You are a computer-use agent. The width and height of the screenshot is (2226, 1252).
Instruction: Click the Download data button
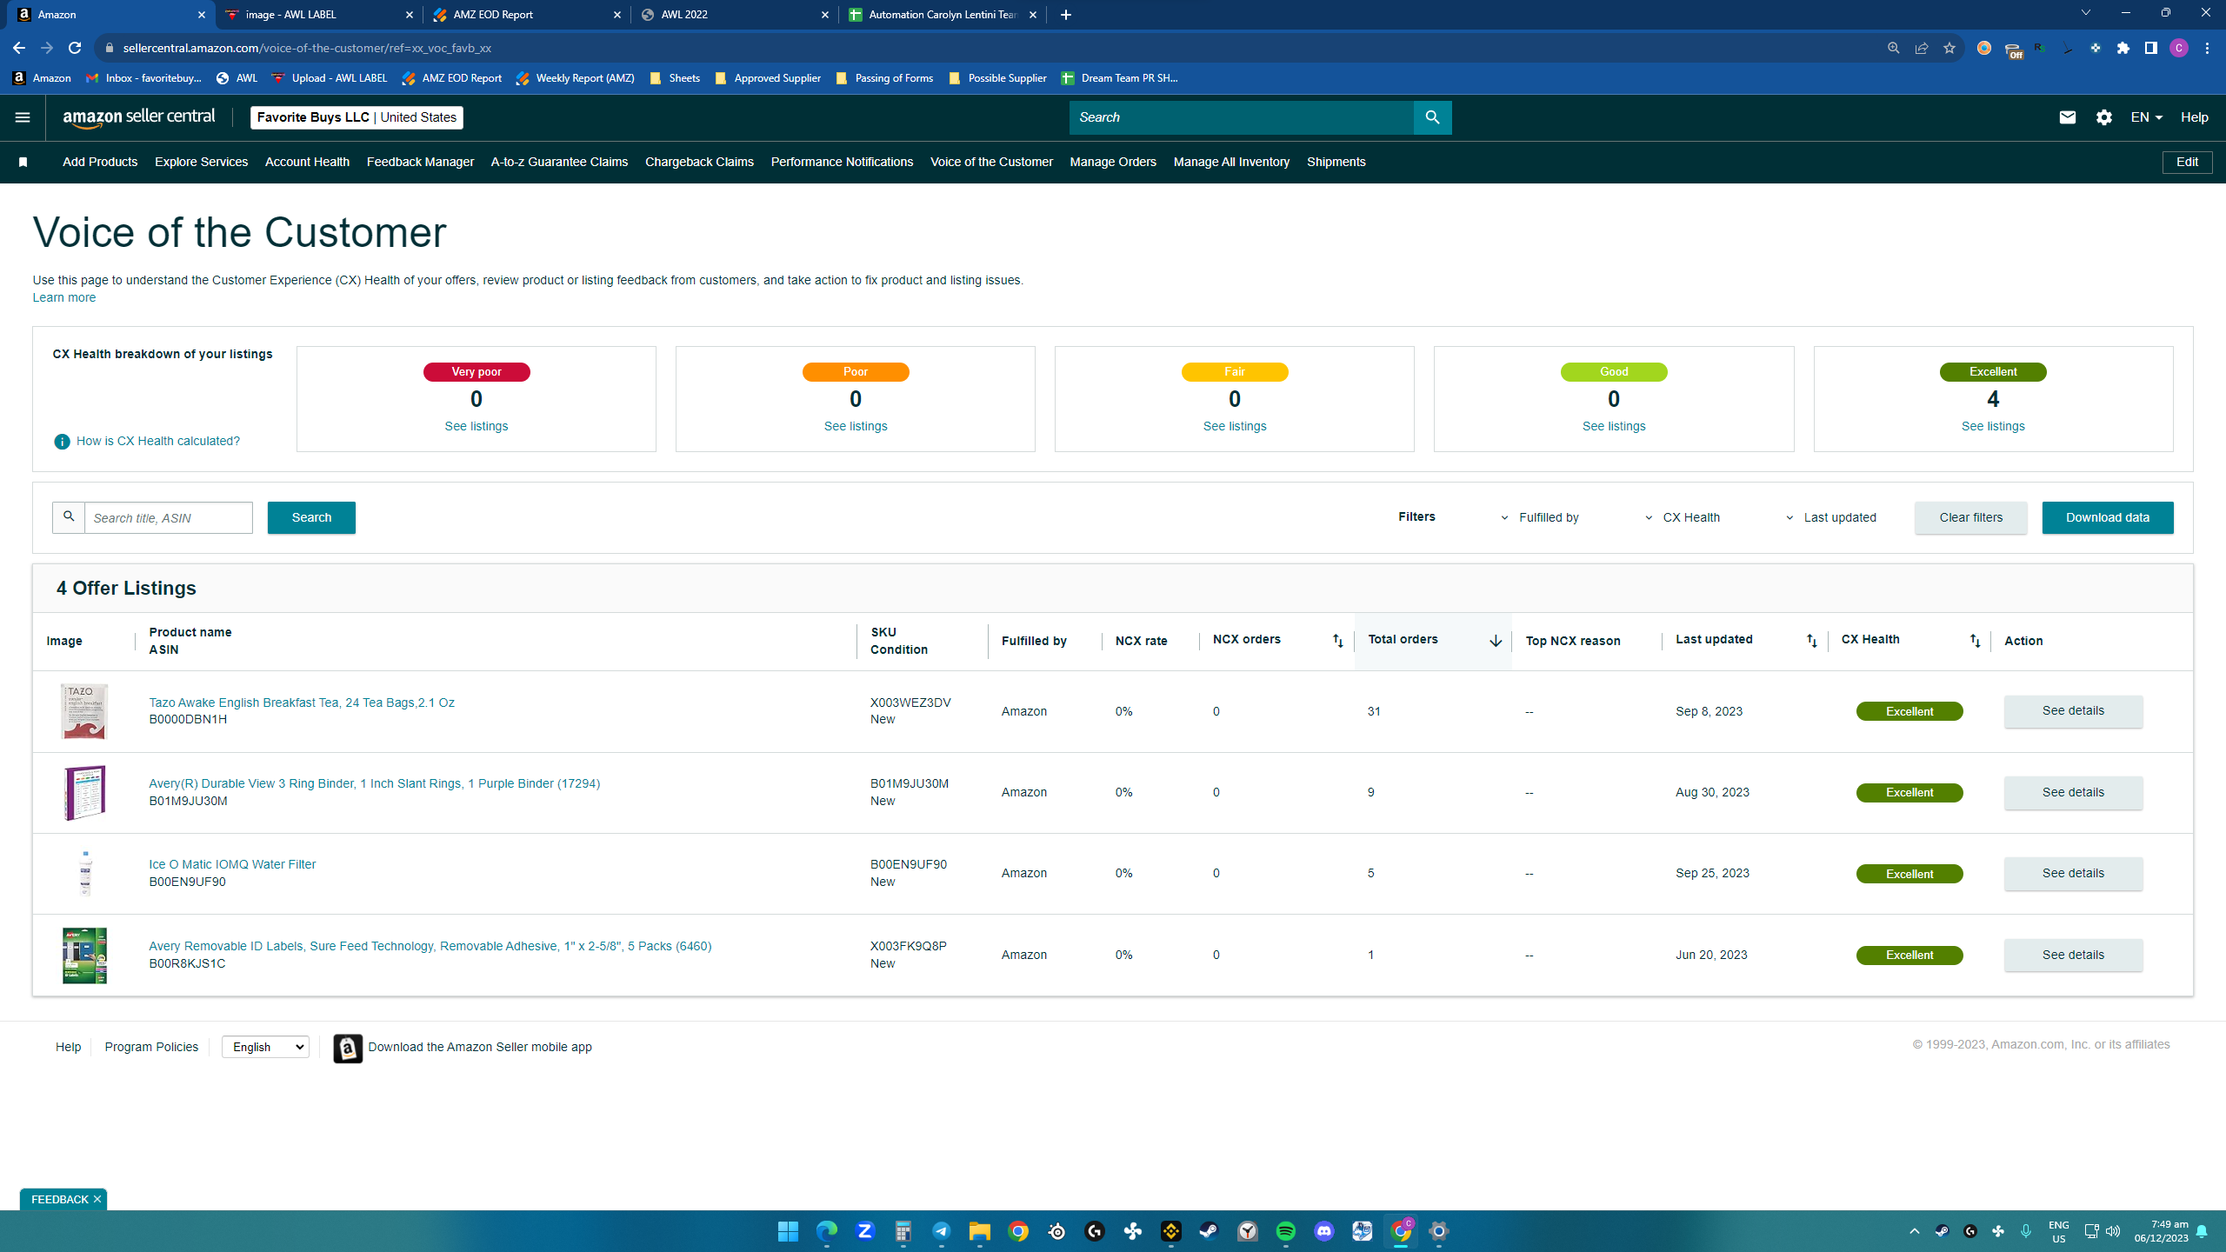pos(2108,517)
